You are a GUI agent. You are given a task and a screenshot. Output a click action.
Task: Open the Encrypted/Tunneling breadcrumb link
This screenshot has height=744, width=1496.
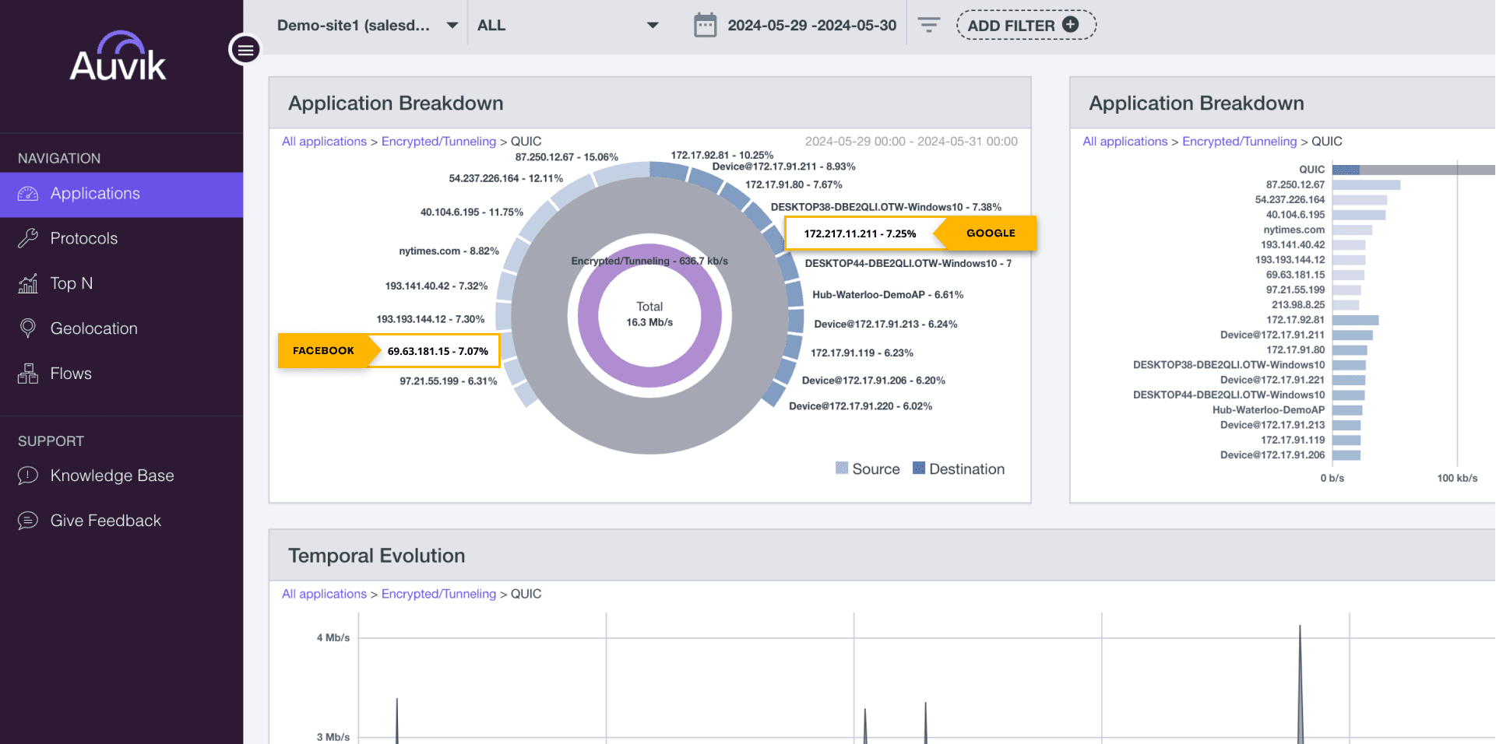(x=438, y=141)
